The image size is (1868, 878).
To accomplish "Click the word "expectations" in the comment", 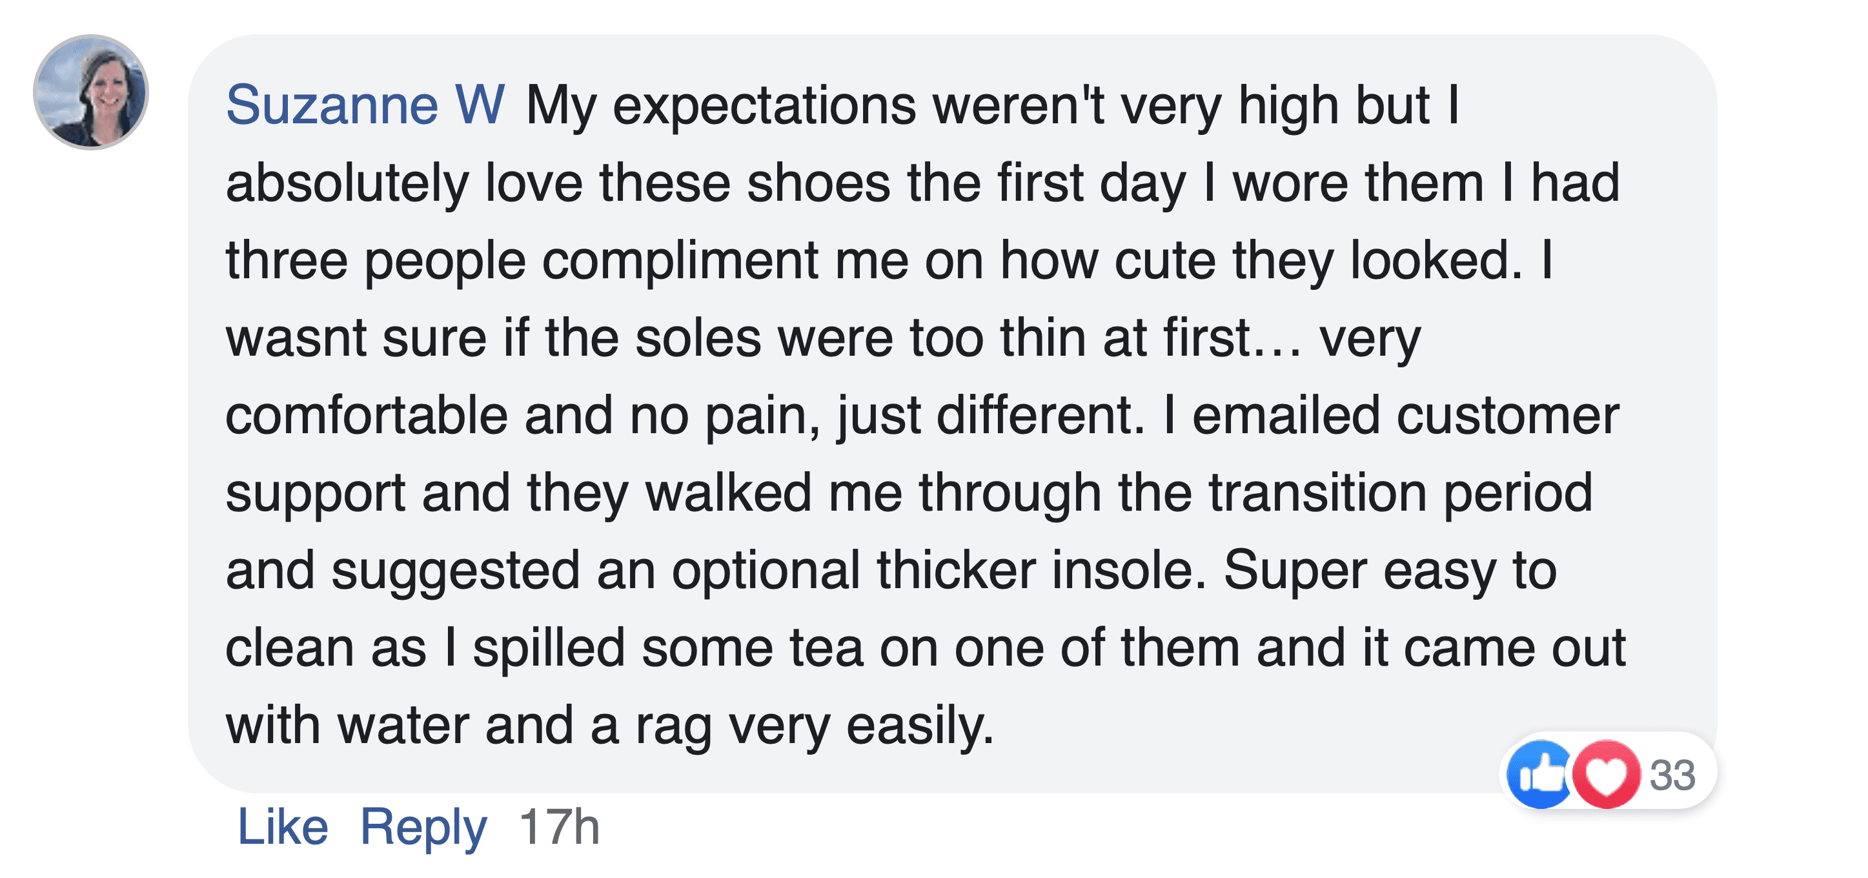I will (x=764, y=105).
